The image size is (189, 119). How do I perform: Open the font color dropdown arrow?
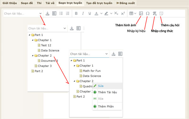click(101, 13)
